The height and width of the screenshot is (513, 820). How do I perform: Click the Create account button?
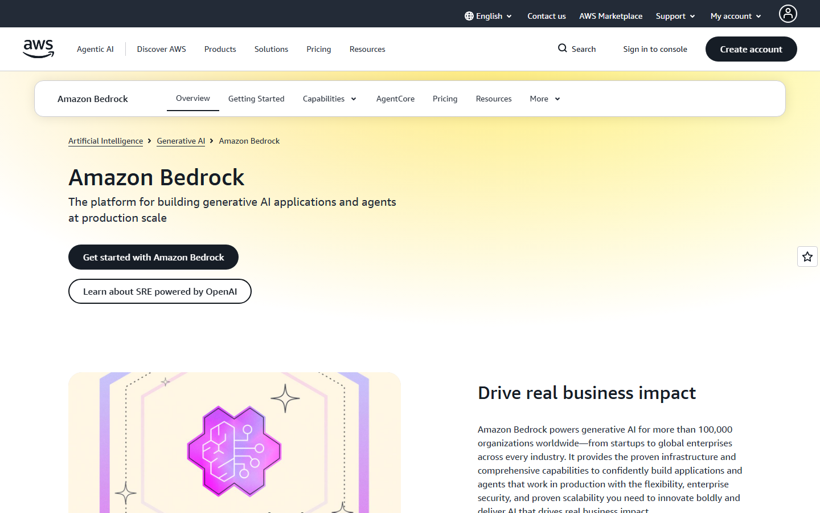[x=751, y=49]
